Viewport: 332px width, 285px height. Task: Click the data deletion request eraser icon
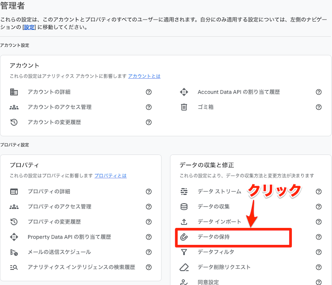(x=184, y=267)
